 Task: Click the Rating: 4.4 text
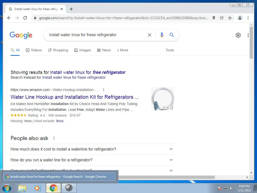click(36, 115)
